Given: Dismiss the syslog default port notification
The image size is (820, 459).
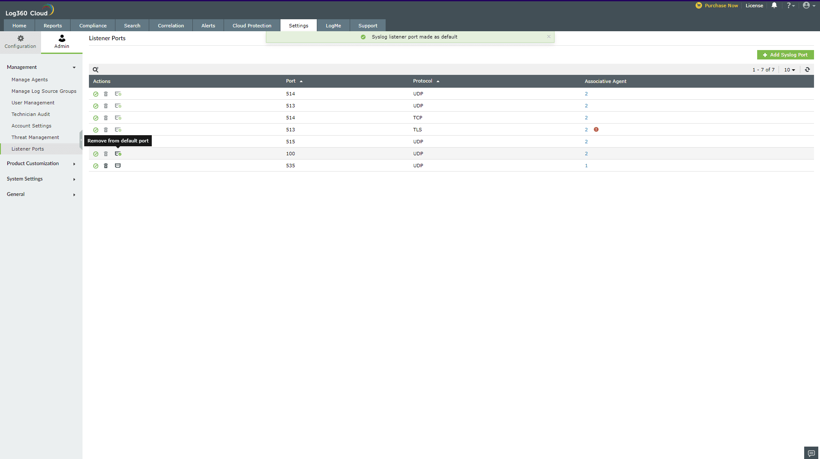Looking at the screenshot, I should tap(549, 37).
